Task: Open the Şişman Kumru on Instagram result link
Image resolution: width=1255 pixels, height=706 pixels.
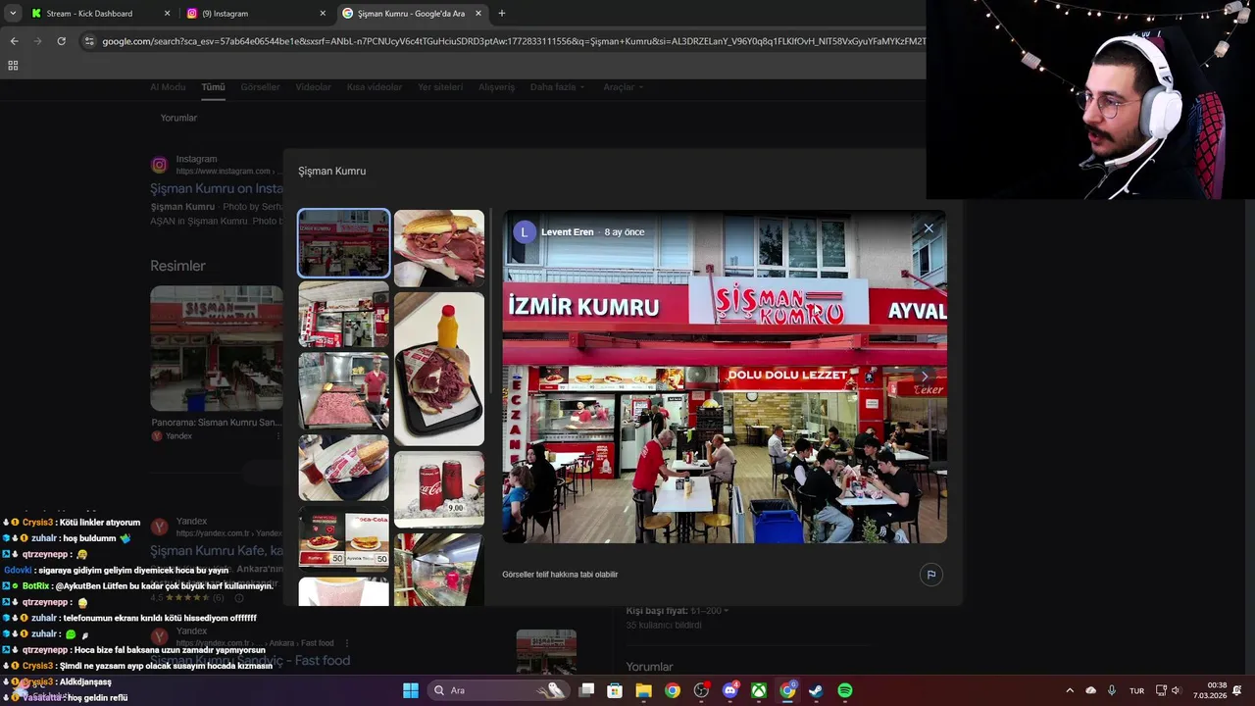Action: click(217, 188)
